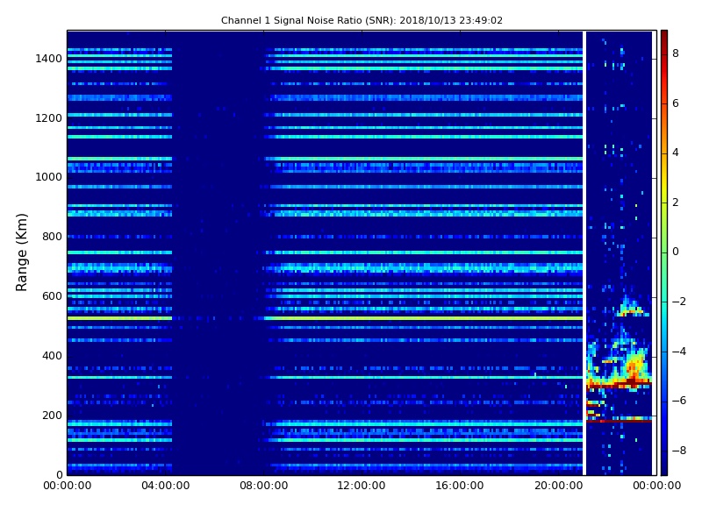This screenshot has height=526, width=702.
Task: Click the colorbar tick label −6
Action: point(678,401)
